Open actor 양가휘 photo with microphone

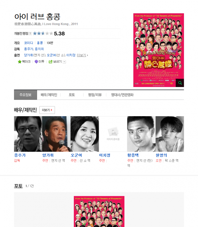[56, 134]
